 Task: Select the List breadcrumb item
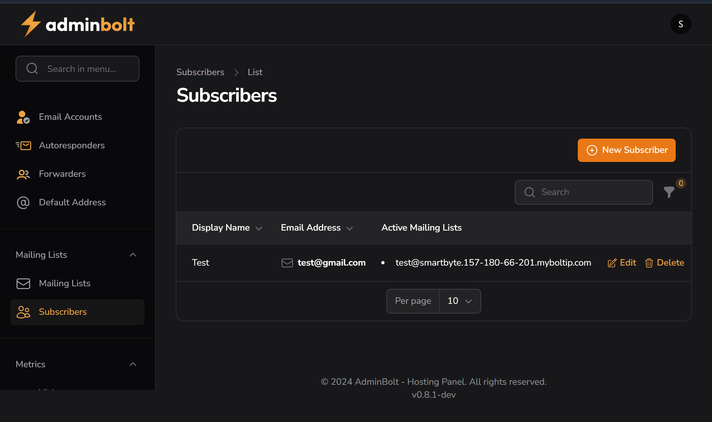(255, 72)
